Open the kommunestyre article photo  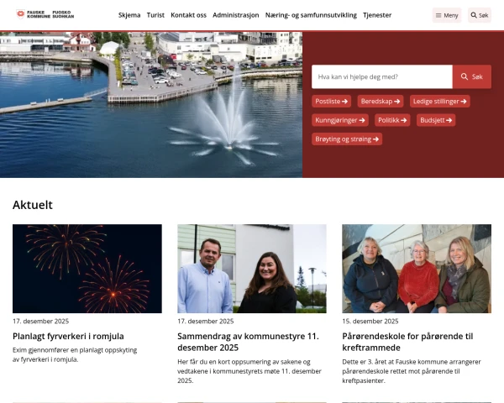point(252,269)
